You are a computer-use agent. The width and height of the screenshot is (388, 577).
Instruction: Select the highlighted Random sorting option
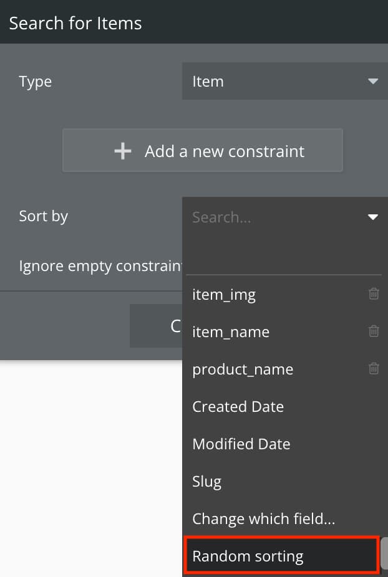click(282, 556)
